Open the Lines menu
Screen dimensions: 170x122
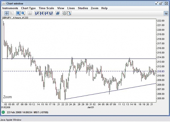coord(71,8)
